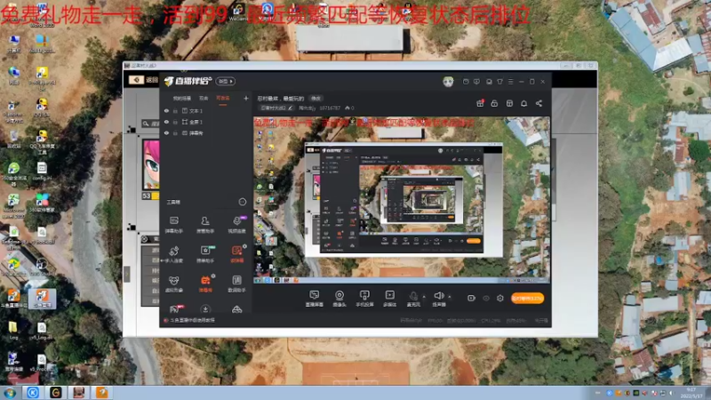Click the modify button beside stream title

316,99
